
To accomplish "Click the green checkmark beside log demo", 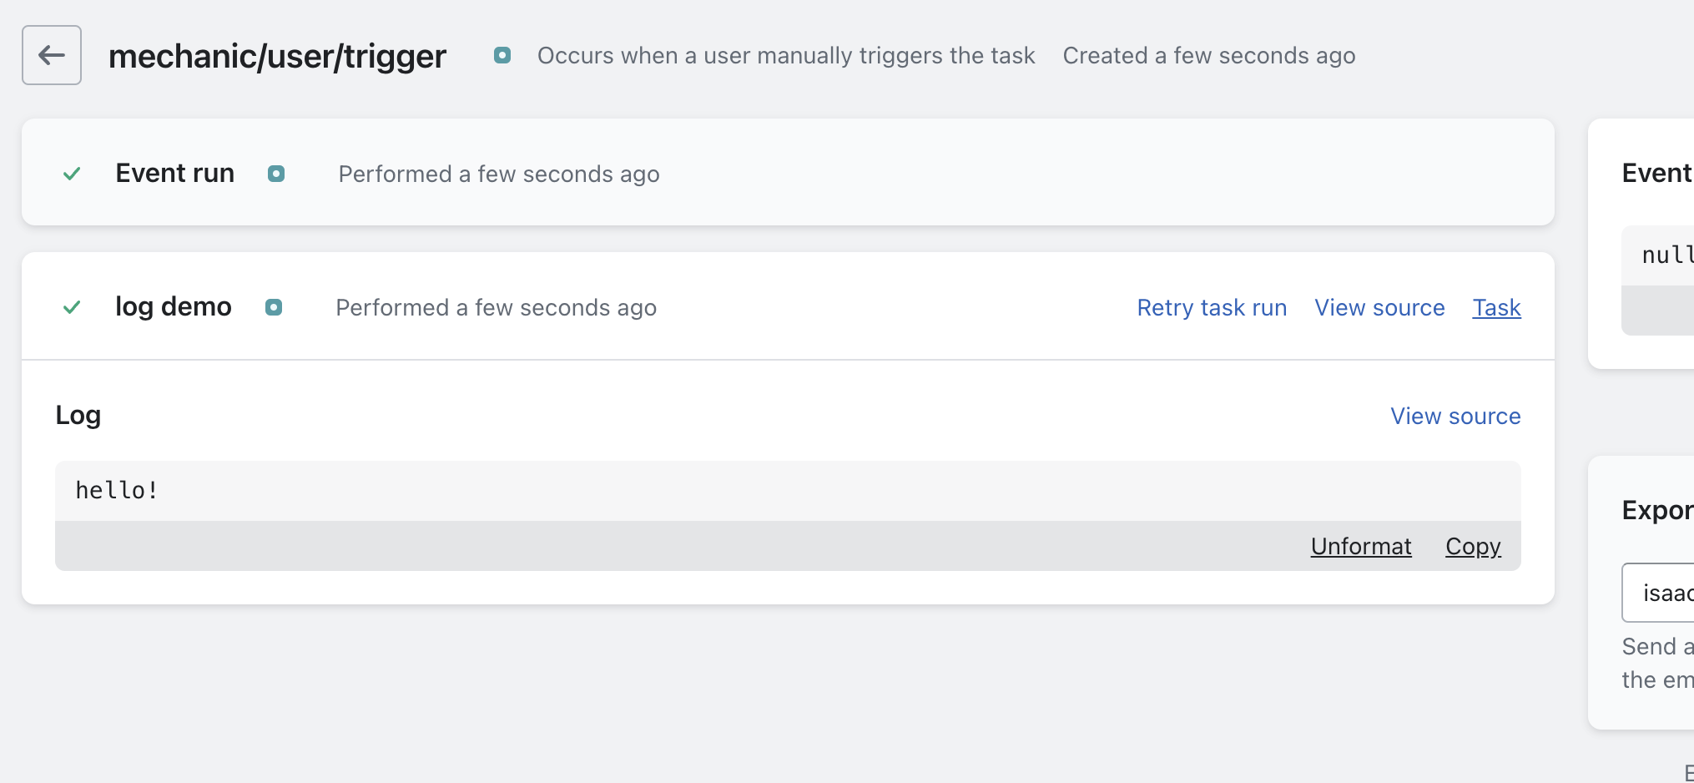I will (72, 307).
